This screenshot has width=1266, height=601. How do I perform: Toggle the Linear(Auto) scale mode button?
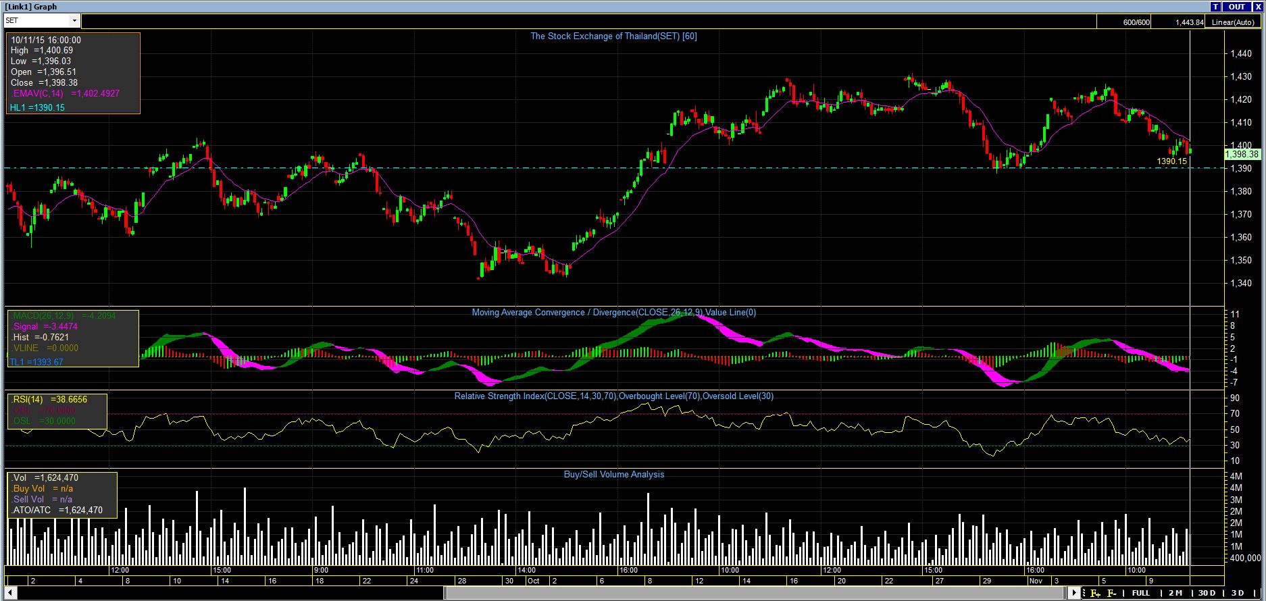(x=1233, y=22)
